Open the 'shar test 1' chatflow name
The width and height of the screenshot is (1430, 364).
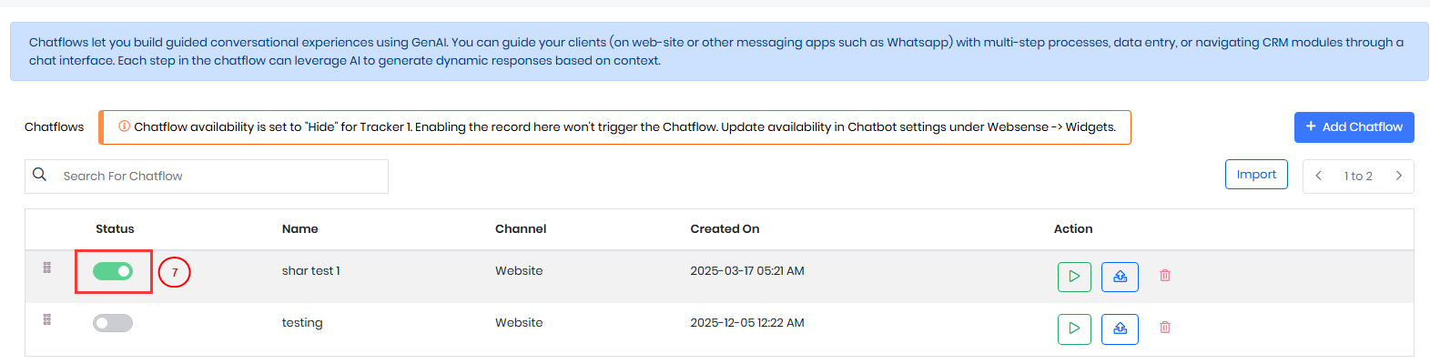tap(310, 271)
